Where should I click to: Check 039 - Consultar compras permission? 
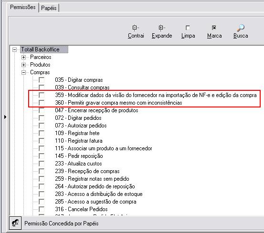42,87
